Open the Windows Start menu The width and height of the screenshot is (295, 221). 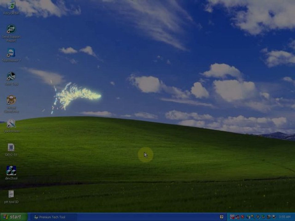click(14, 217)
